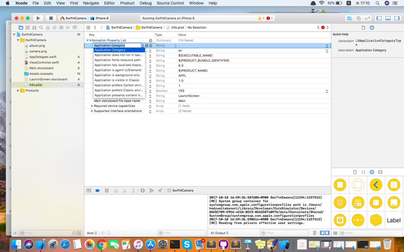This screenshot has width=404, height=252.
Task: Open the Editor menu
Action: pos(109,3)
